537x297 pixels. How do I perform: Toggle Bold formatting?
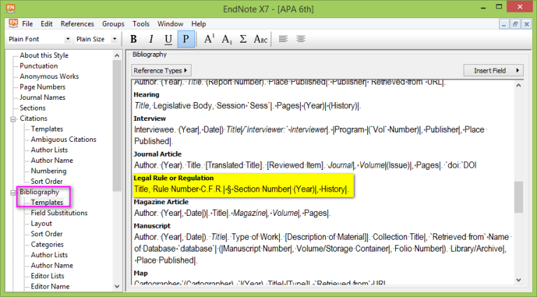click(x=134, y=39)
